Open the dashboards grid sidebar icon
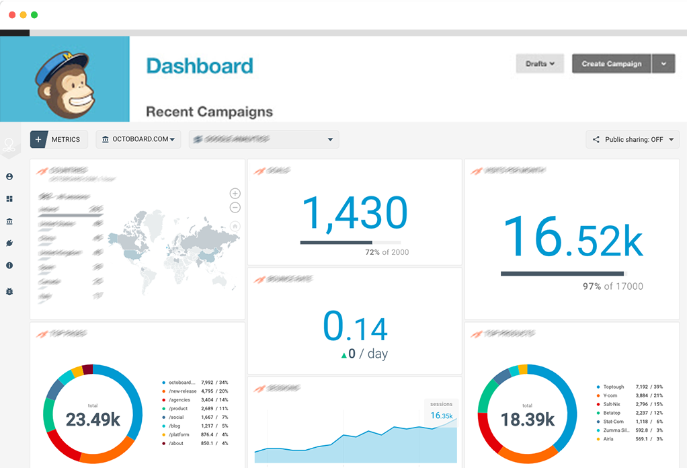 [9, 199]
